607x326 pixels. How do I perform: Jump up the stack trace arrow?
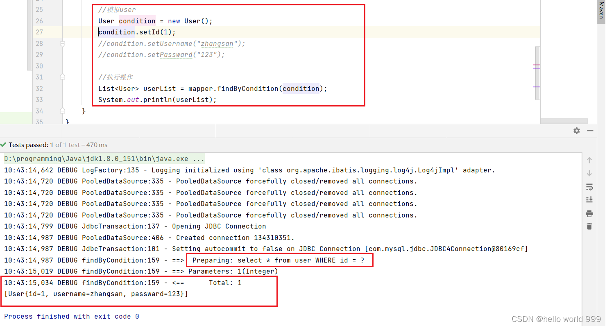click(x=589, y=160)
